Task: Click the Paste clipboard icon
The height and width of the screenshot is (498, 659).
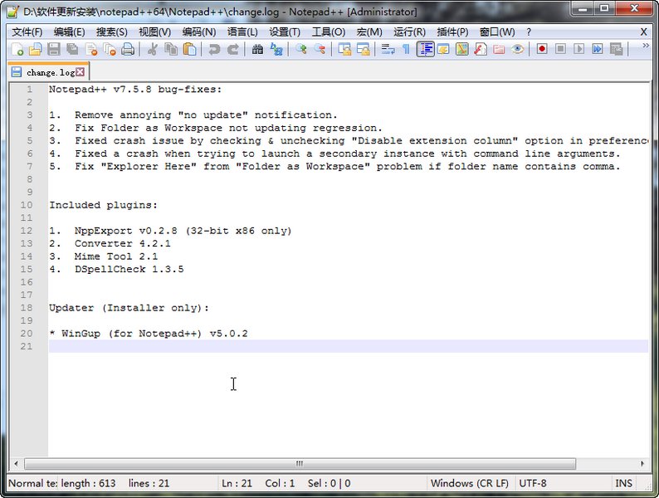Action: pyautogui.click(x=189, y=49)
